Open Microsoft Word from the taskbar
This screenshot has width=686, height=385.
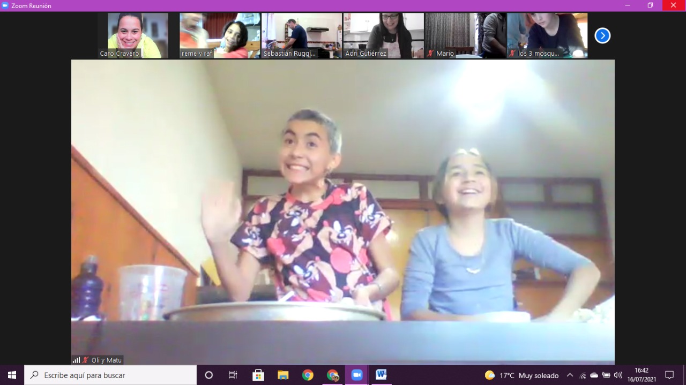pos(381,375)
